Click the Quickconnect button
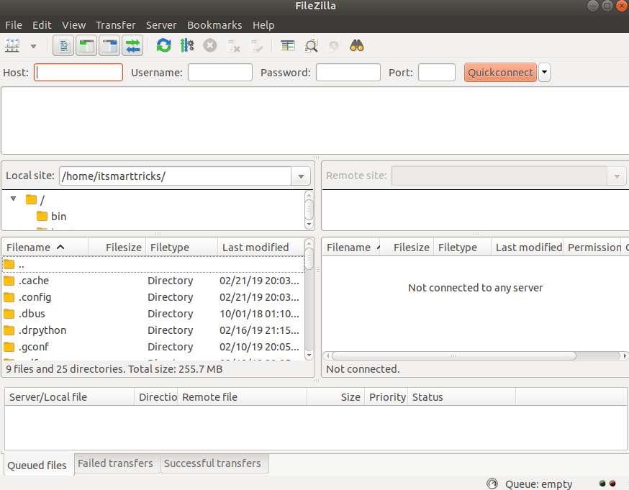 (x=500, y=73)
